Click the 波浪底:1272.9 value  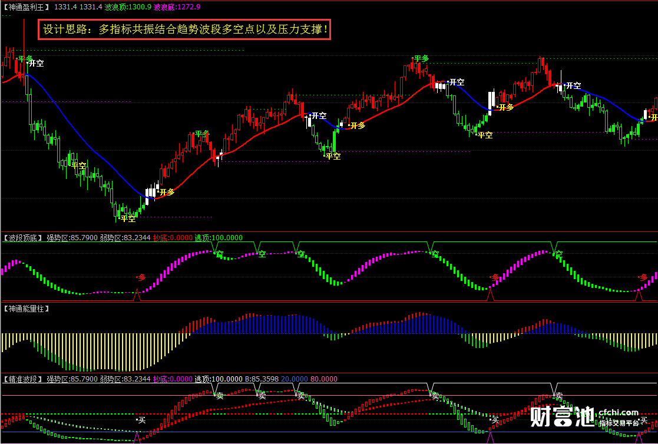[x=177, y=7]
